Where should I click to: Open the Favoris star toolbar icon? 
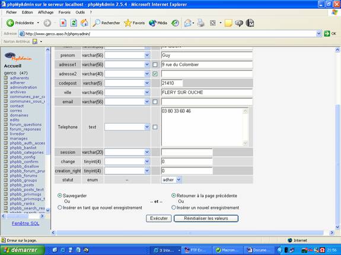[x=134, y=23]
